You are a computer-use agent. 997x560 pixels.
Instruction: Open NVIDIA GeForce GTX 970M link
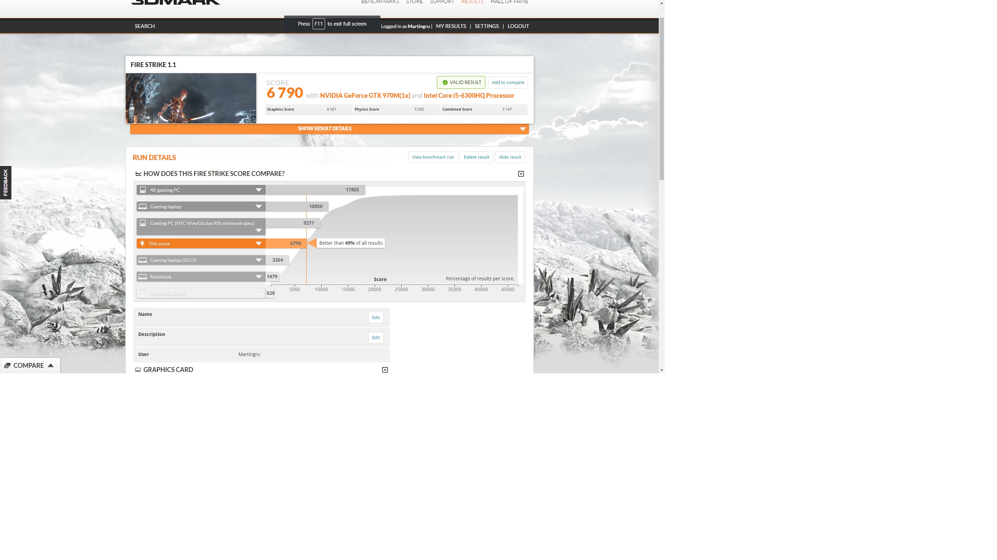coord(365,95)
